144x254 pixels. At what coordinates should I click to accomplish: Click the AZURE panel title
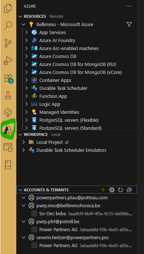(x=30, y=6)
